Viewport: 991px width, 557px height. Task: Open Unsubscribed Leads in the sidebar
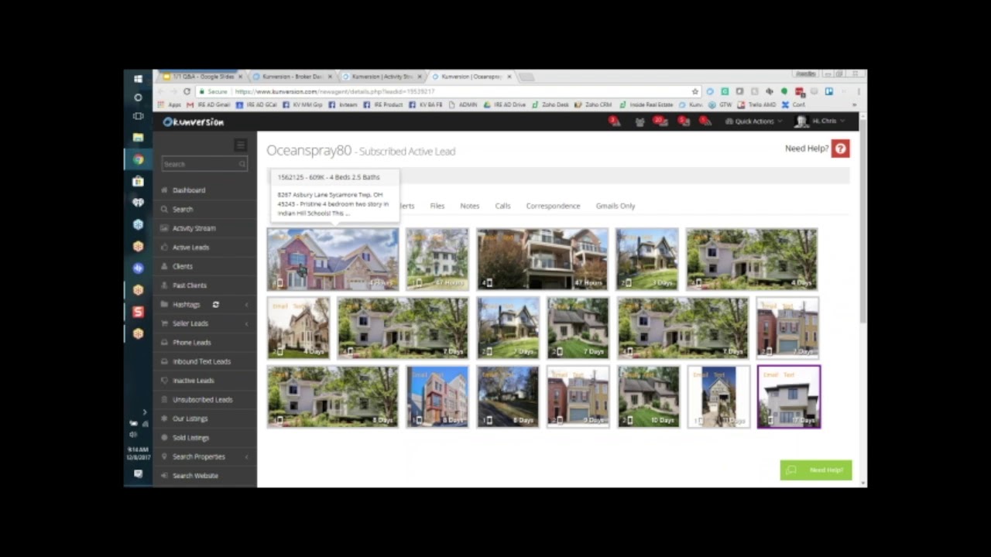click(x=203, y=400)
